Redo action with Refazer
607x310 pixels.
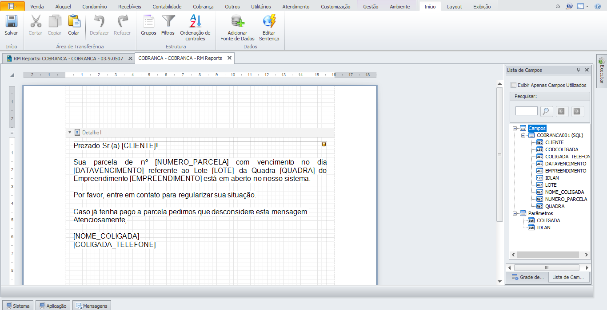122,25
